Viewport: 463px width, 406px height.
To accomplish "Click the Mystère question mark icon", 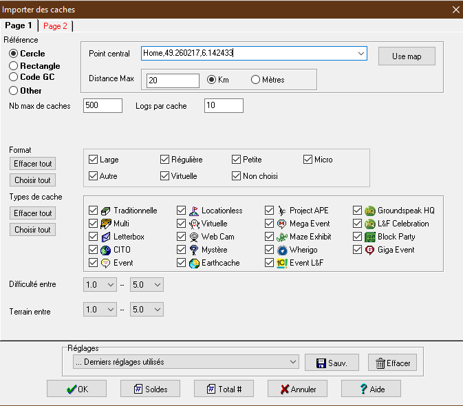I will tap(194, 250).
